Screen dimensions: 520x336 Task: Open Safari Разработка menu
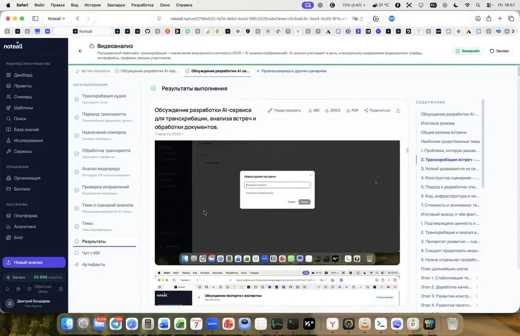(x=143, y=5)
